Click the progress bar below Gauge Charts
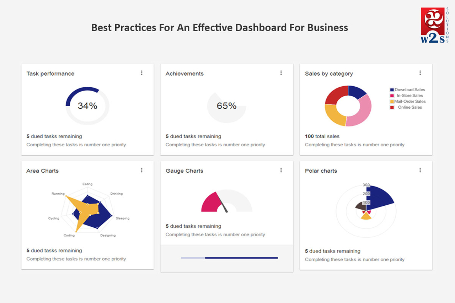455x303 pixels. tap(229, 258)
